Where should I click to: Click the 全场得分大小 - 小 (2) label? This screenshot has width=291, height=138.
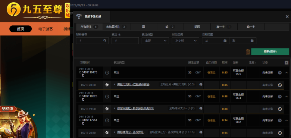(x=182, y=108)
